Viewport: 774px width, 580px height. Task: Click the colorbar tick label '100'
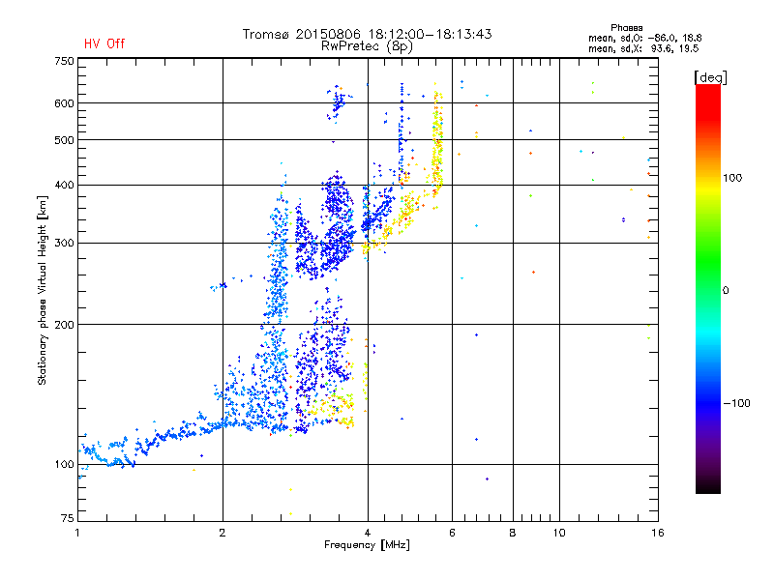tap(732, 178)
